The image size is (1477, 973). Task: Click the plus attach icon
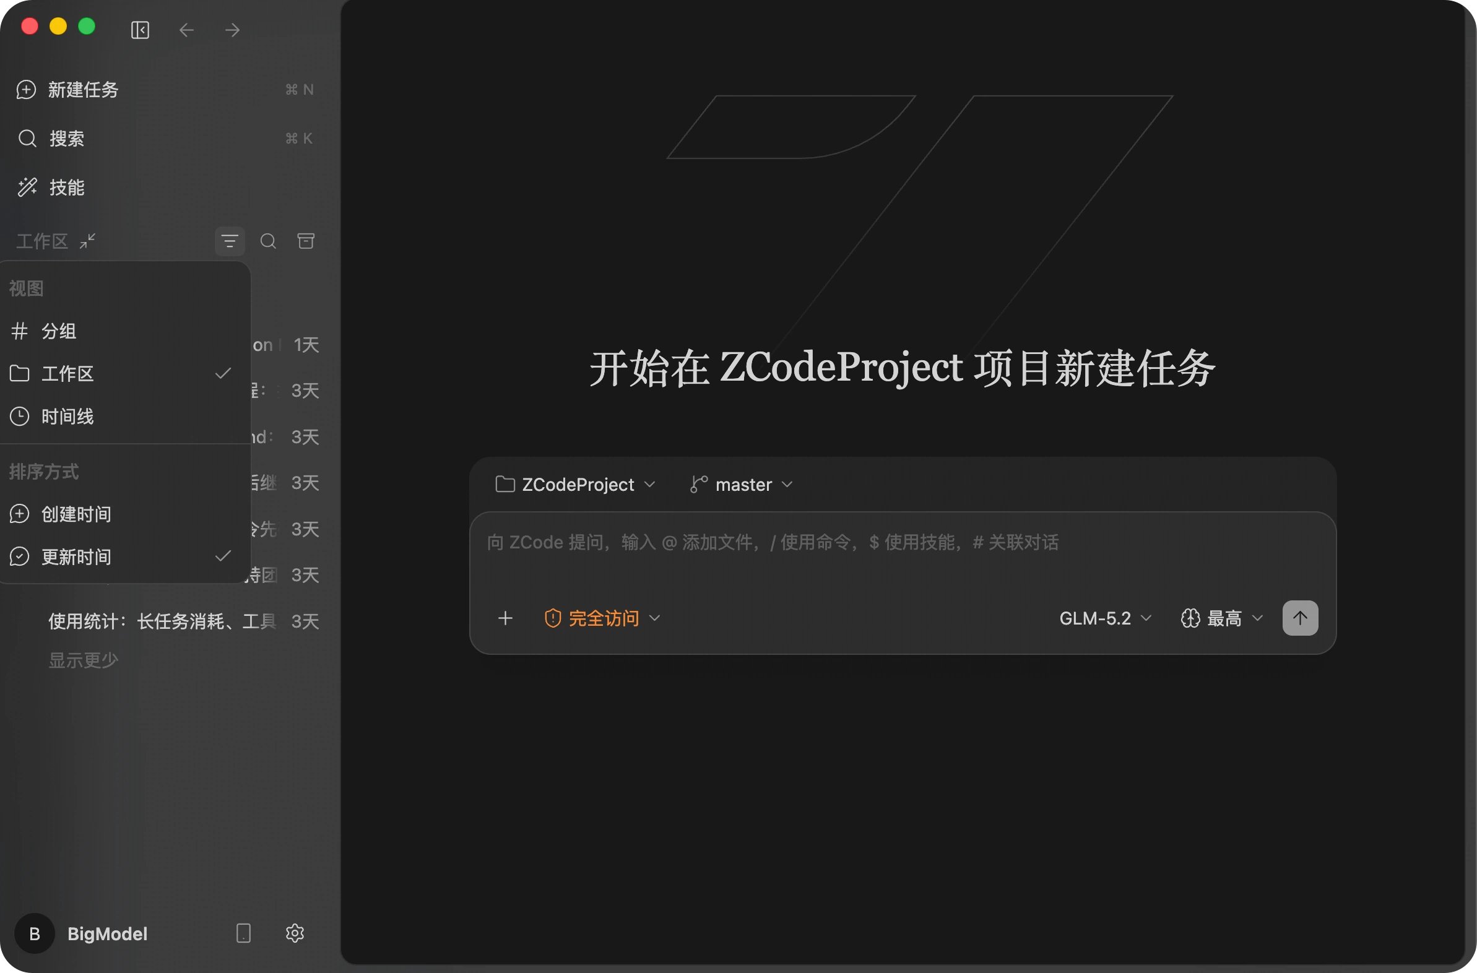point(506,618)
